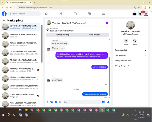Open the notifications bell with 20+ badge
This screenshot has height=122, width=152.
pos(140,14)
